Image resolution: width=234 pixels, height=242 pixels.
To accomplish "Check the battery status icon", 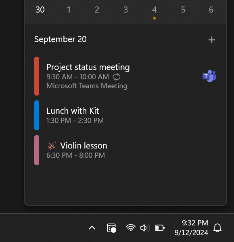I will pos(160,228).
